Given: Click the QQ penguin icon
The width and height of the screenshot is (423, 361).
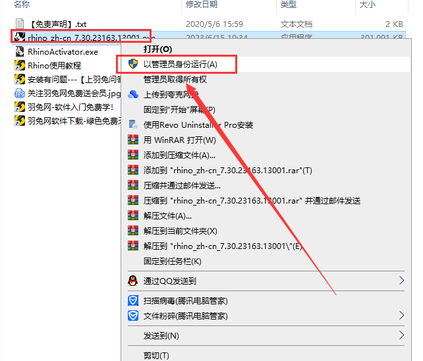Looking at the screenshot, I should (132, 281).
